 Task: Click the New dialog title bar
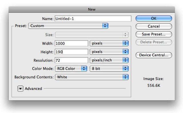[92, 9]
